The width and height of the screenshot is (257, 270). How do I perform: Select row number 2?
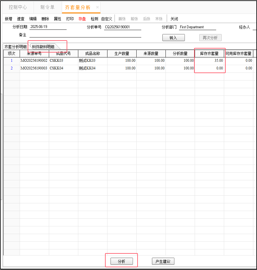12,68
